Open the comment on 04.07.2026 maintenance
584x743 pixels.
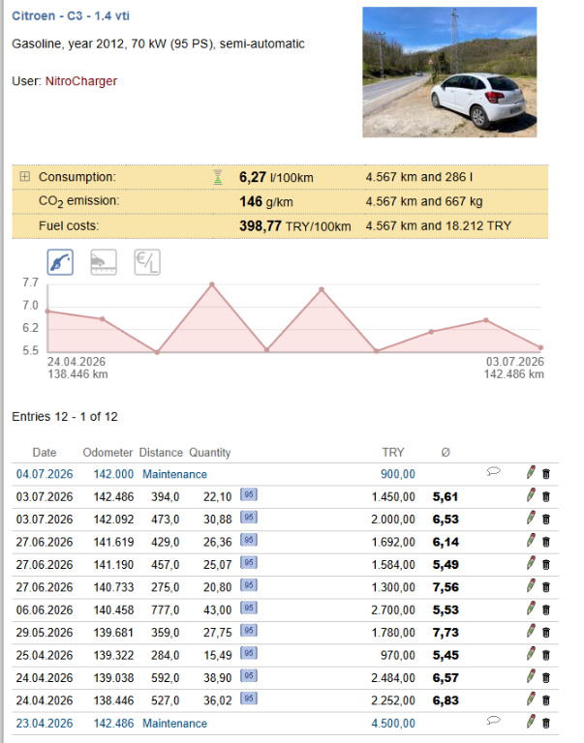pos(493,471)
